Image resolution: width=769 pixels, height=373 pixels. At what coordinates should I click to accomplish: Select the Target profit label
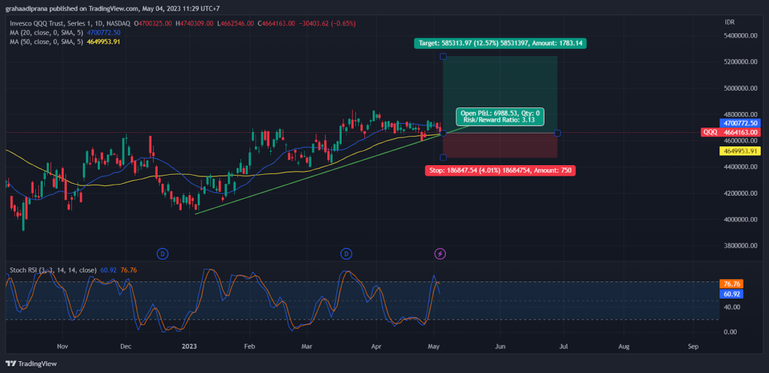pyautogui.click(x=499, y=43)
